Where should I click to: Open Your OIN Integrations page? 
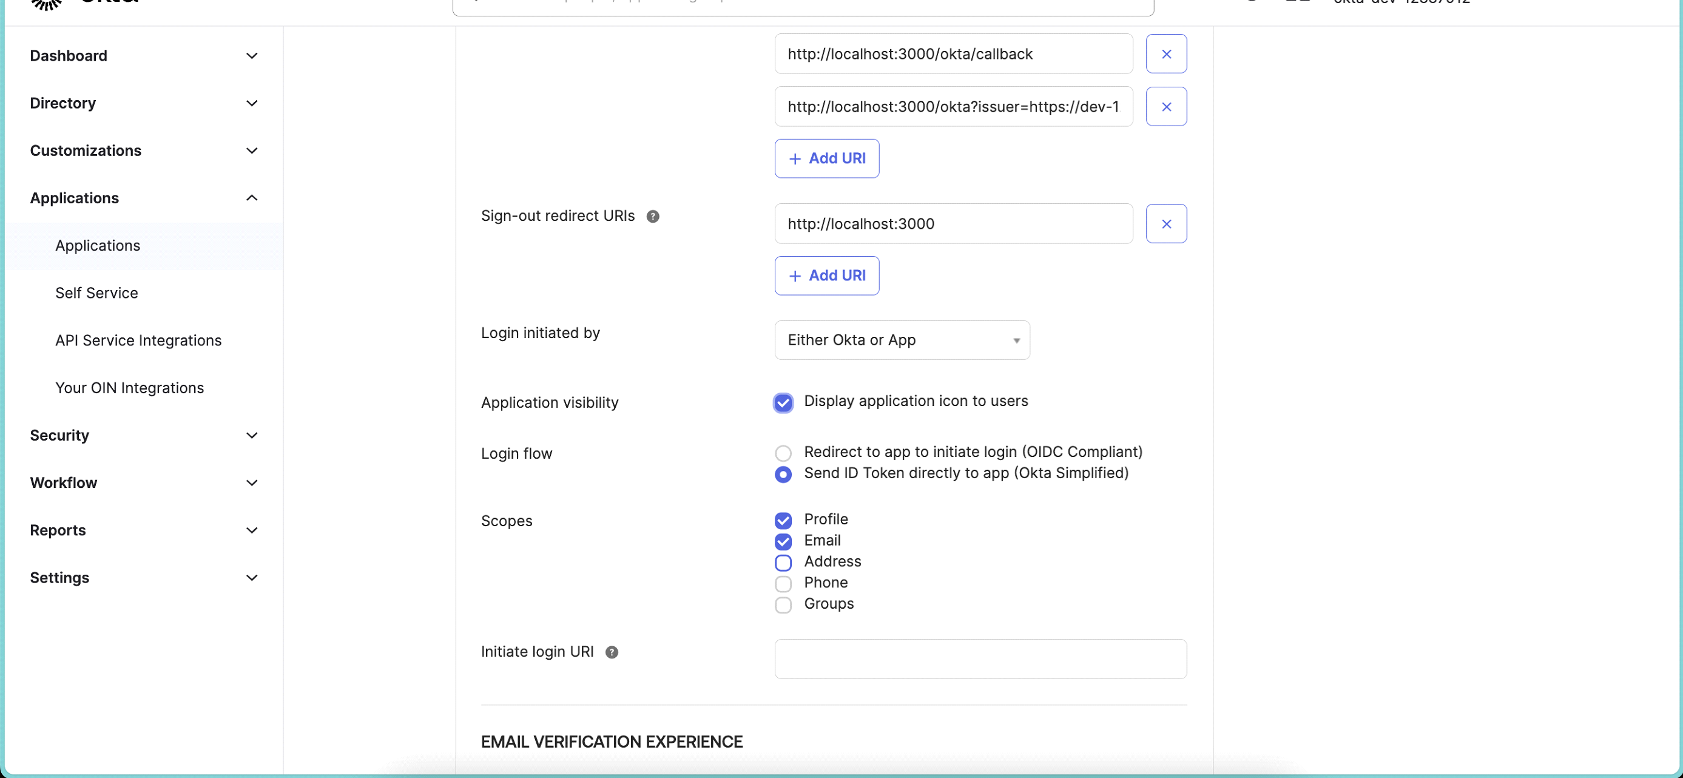[129, 387]
